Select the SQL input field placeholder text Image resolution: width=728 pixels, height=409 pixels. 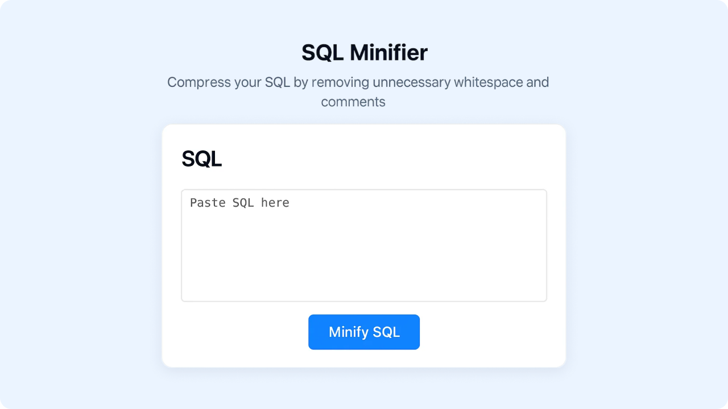coord(239,203)
